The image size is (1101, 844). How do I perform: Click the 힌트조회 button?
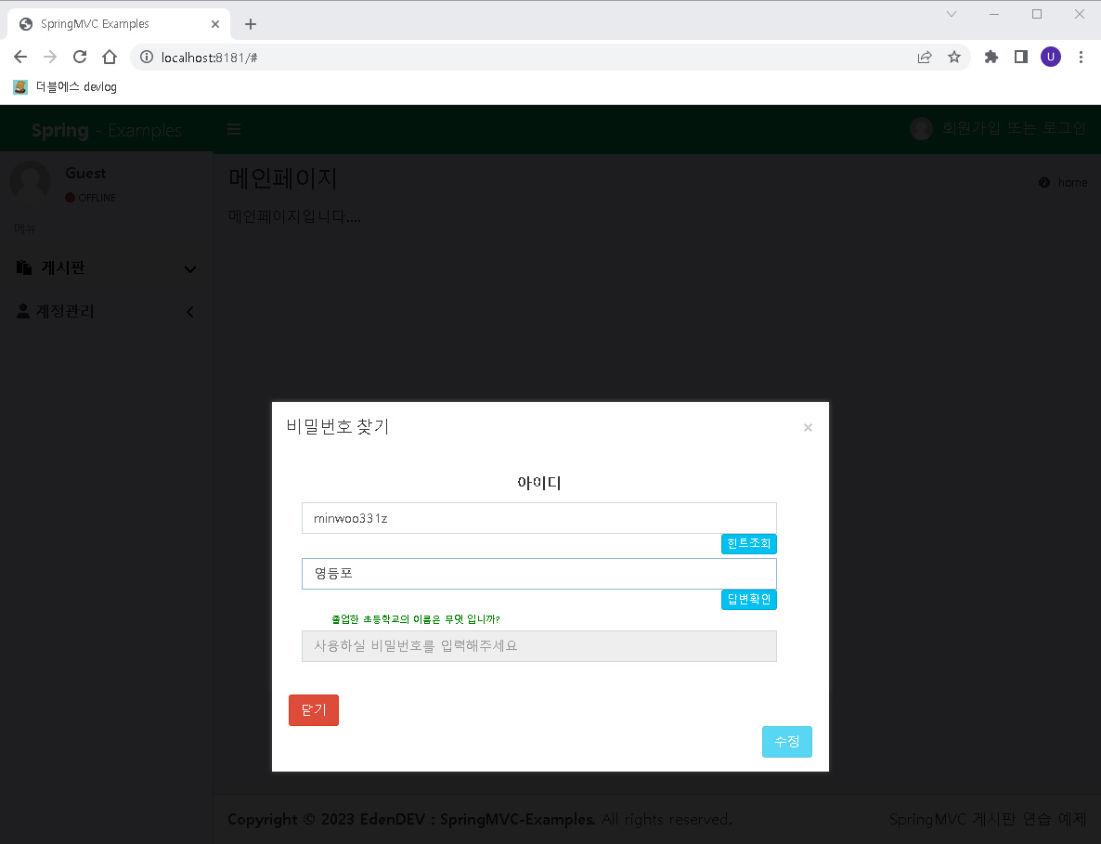pyautogui.click(x=748, y=543)
